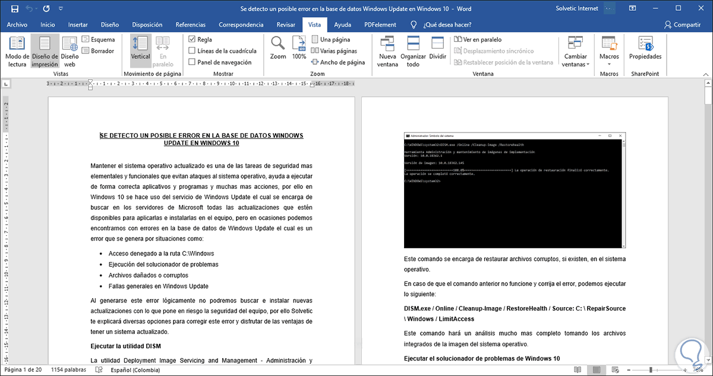Click Ver en paralelo option
This screenshot has height=376, width=713.
pyautogui.click(x=477, y=40)
